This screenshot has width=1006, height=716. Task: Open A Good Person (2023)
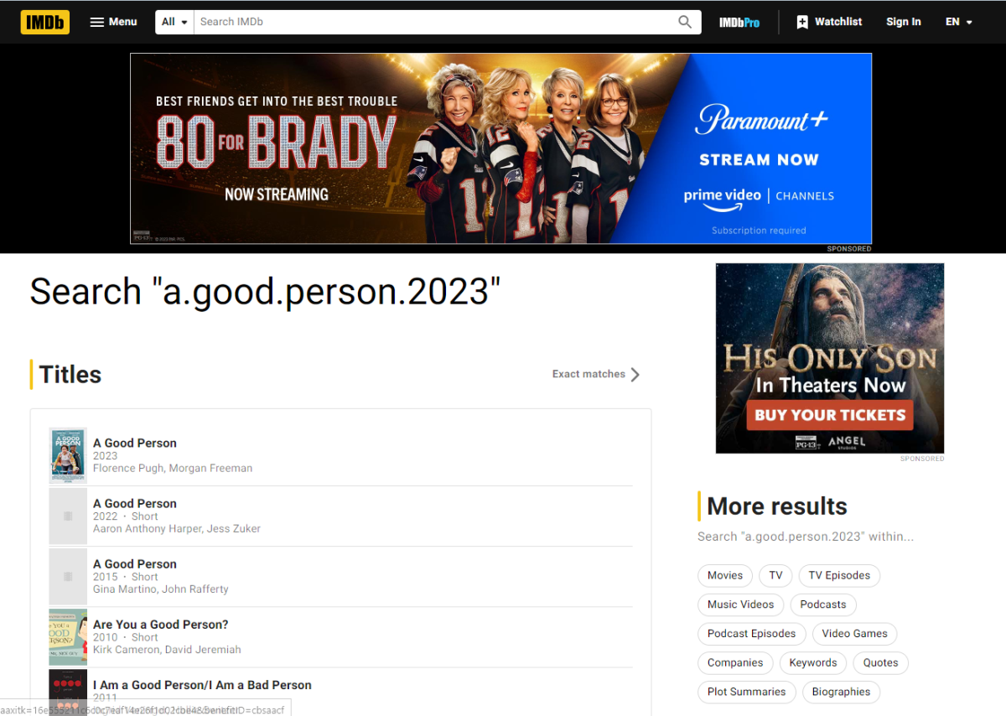click(135, 443)
